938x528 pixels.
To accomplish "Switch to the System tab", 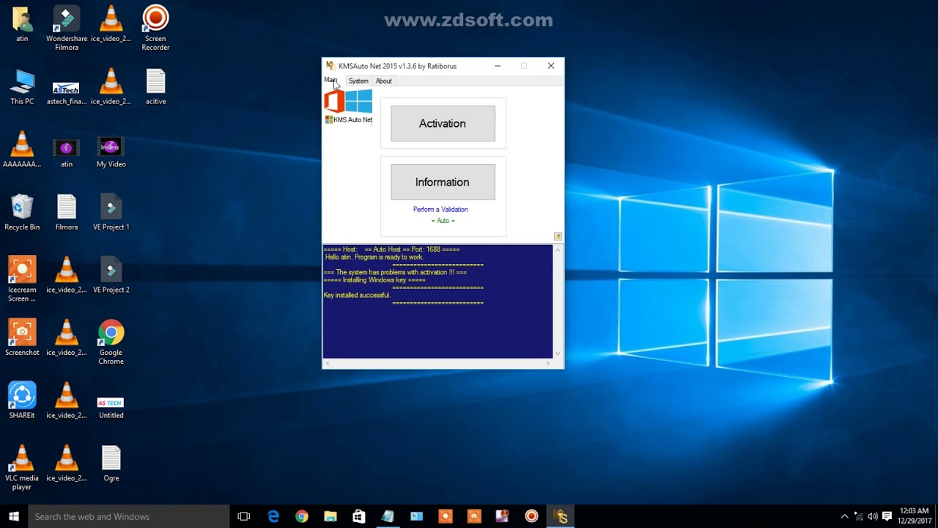I will click(x=358, y=81).
